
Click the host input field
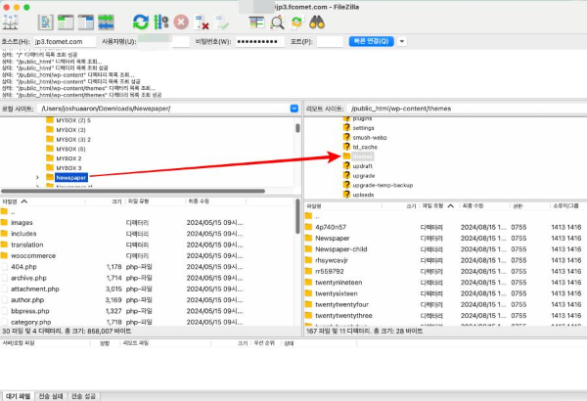(65, 41)
